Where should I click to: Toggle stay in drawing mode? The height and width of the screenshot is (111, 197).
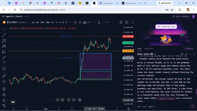[4, 94]
